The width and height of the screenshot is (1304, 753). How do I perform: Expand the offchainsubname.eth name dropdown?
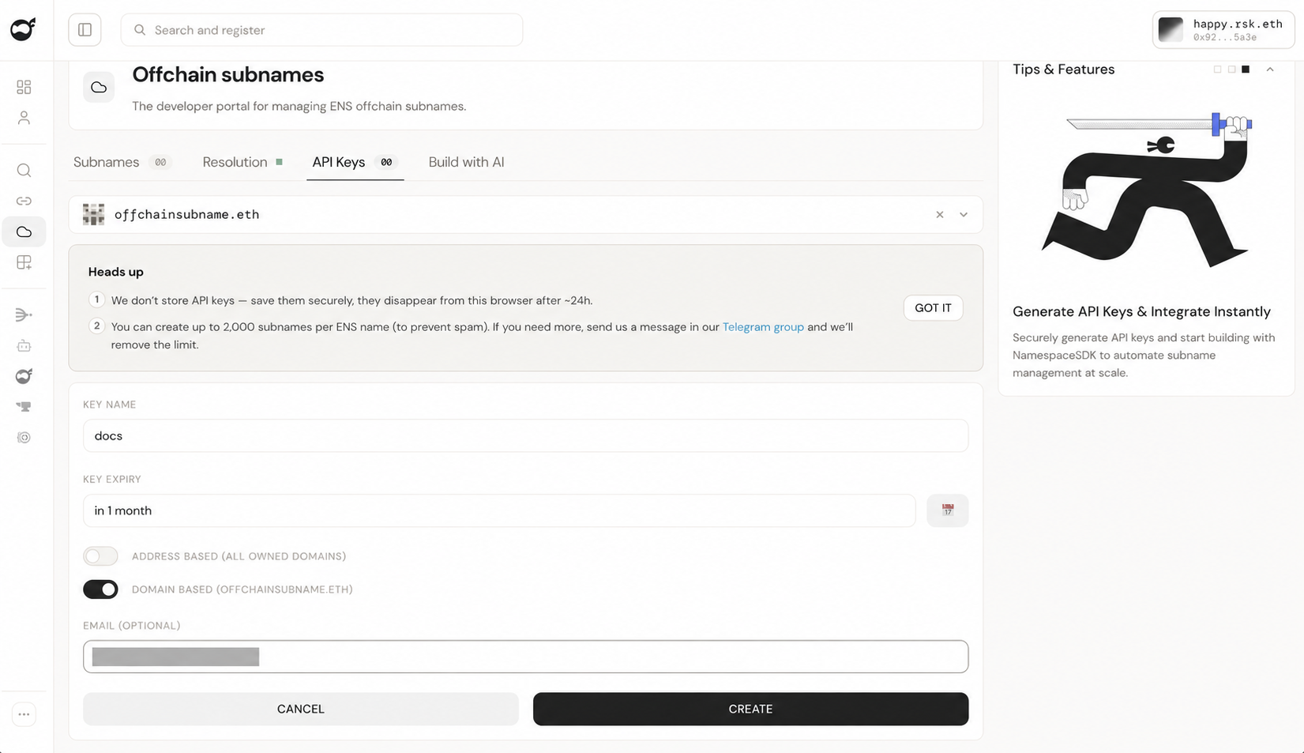(964, 215)
